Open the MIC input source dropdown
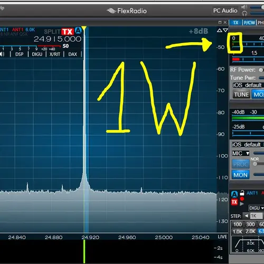This screenshot has height=264, width=264. [x=241, y=153]
